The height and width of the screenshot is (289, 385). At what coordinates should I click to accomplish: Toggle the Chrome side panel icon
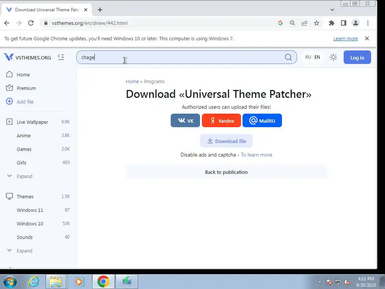(344, 23)
